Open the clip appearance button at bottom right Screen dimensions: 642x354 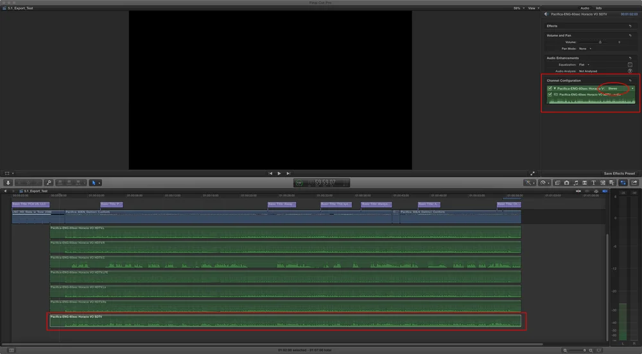[599, 350]
